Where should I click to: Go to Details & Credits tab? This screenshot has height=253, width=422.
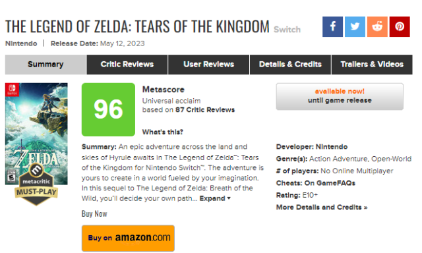tap(290, 65)
